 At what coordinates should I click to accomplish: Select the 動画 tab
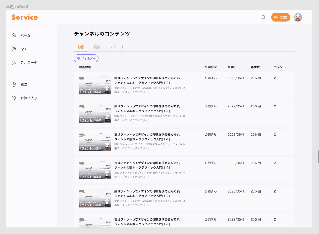pyautogui.click(x=81, y=47)
